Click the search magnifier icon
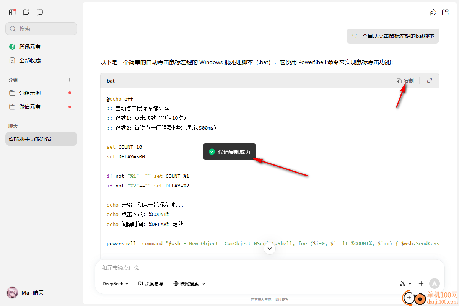 [13, 29]
